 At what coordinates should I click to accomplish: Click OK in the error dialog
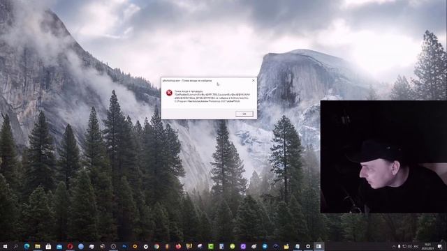(x=244, y=114)
